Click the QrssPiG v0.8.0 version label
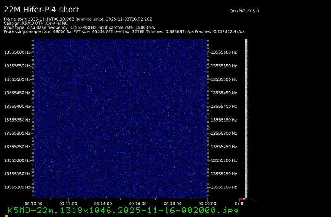This screenshot has height=217, width=331. pyautogui.click(x=247, y=11)
